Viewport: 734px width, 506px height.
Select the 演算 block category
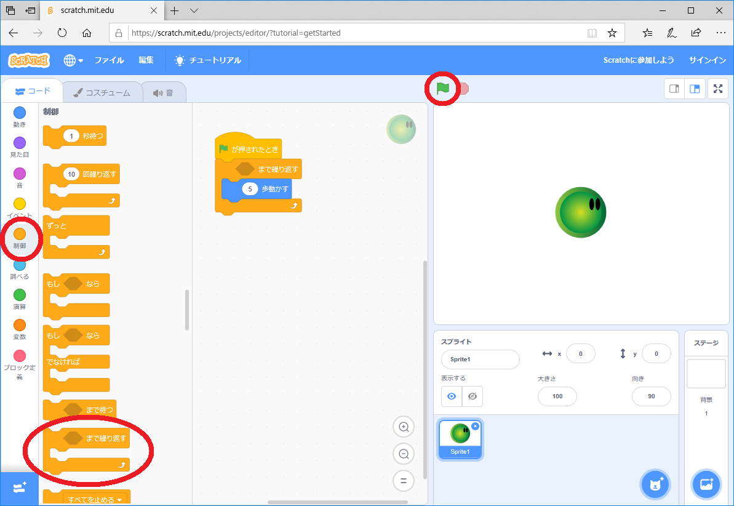point(20,299)
